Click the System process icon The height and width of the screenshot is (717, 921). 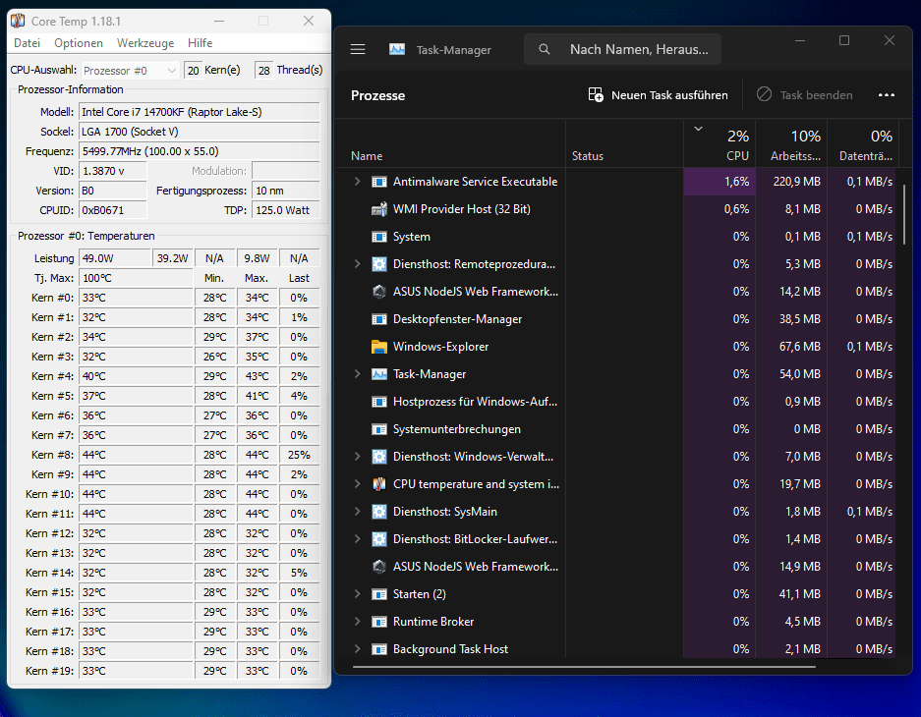pos(379,237)
